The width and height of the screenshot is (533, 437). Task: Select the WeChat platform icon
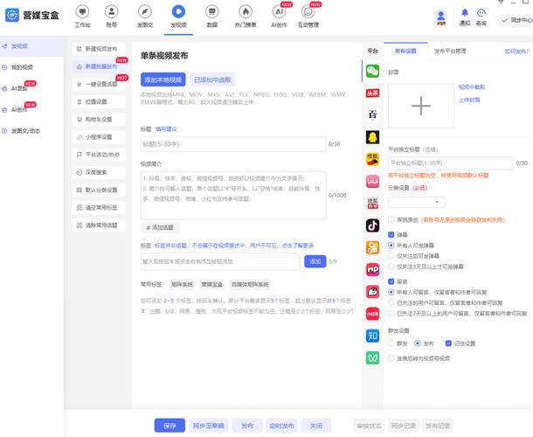coord(372,71)
